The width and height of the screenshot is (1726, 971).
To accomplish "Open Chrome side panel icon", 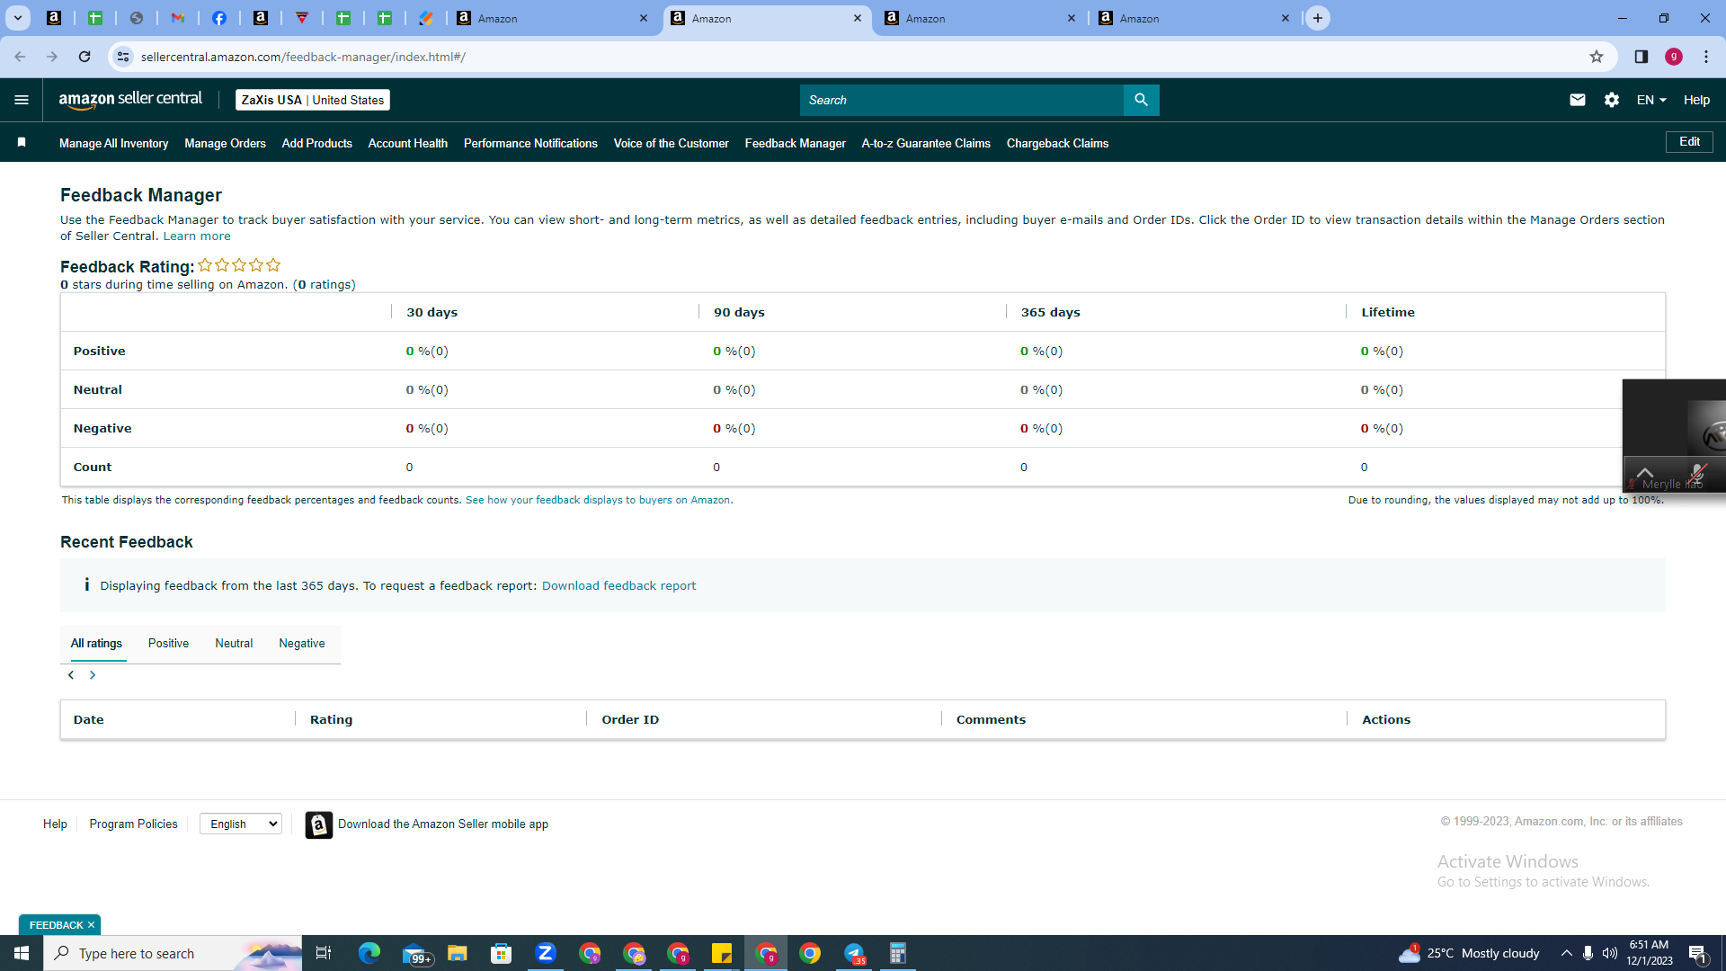I will tap(1641, 57).
